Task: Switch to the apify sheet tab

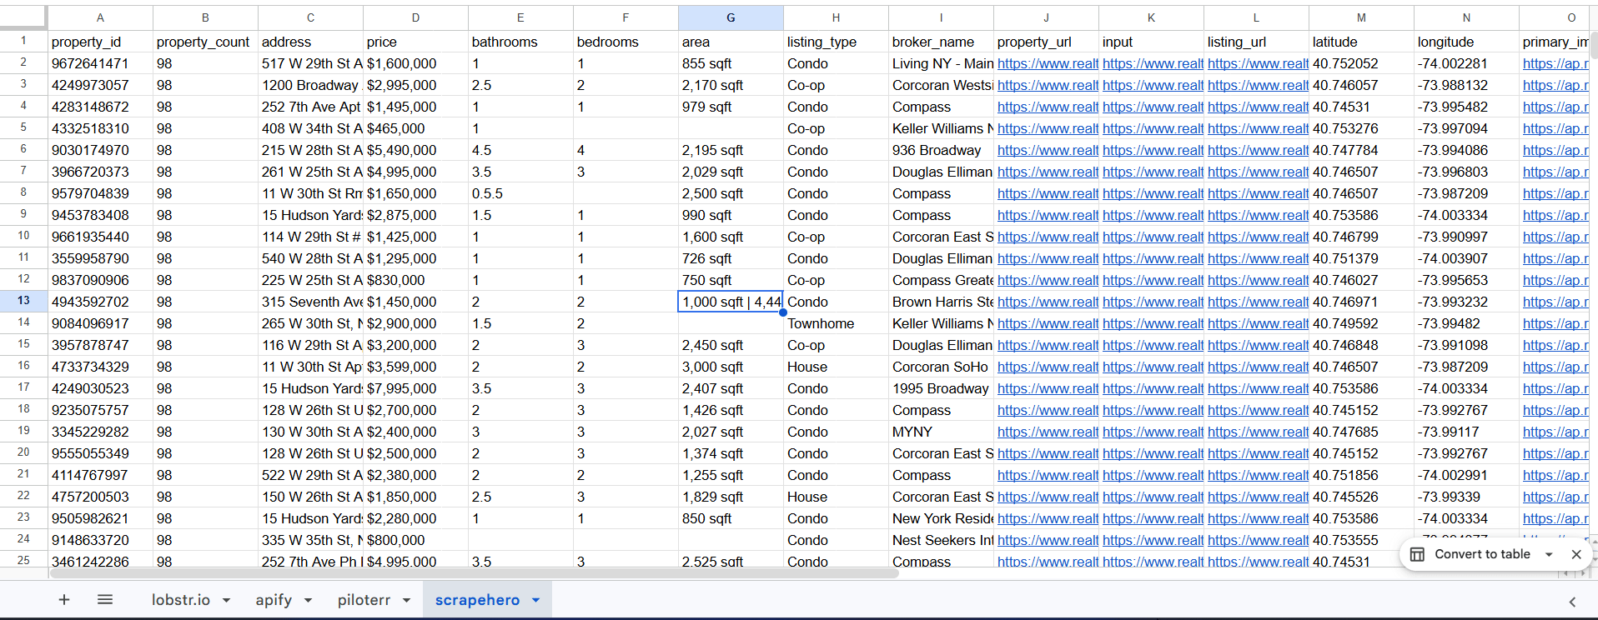Action: (274, 600)
